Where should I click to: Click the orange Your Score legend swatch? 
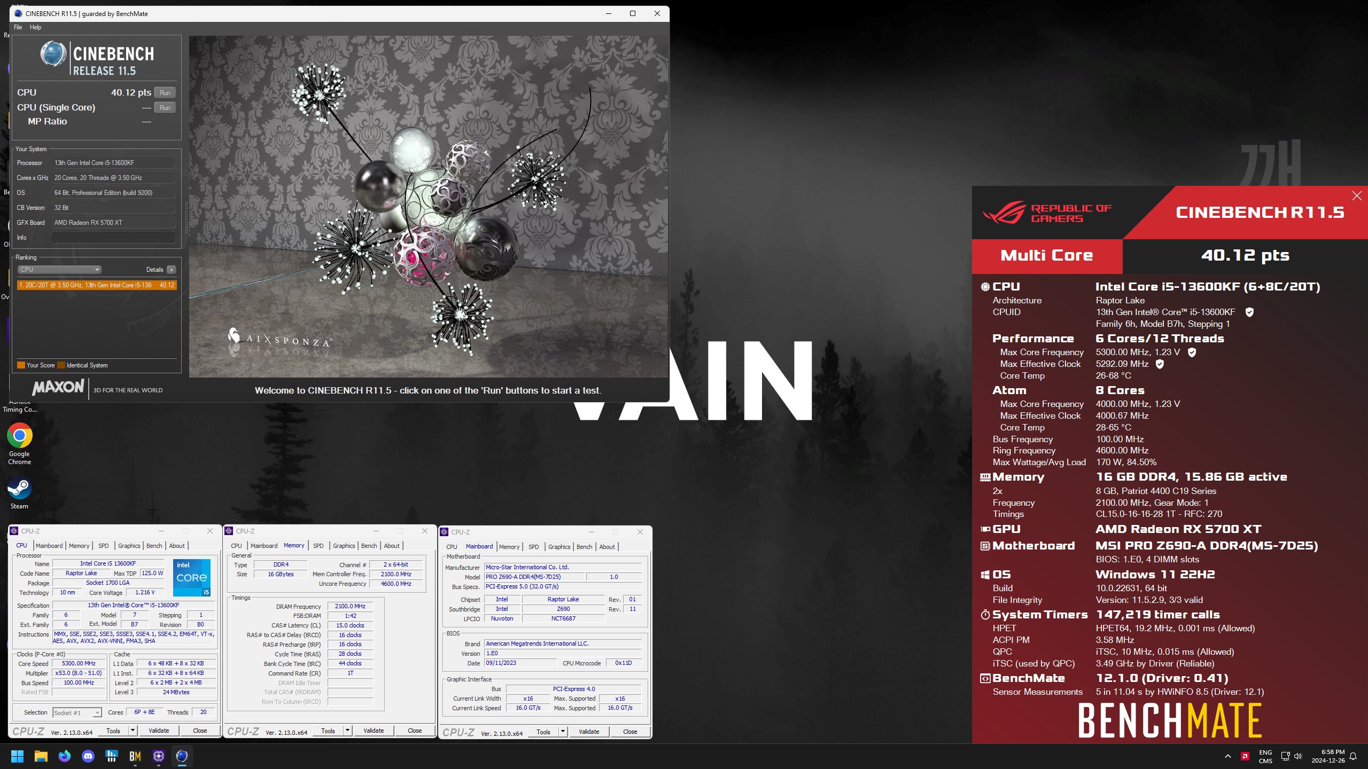click(21, 365)
